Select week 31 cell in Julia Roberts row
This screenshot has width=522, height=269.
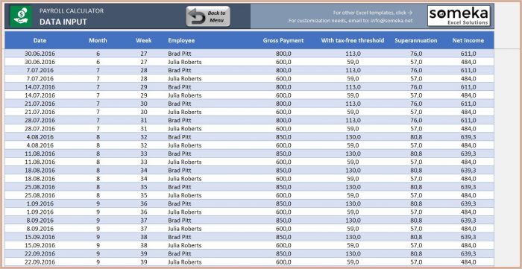point(143,128)
